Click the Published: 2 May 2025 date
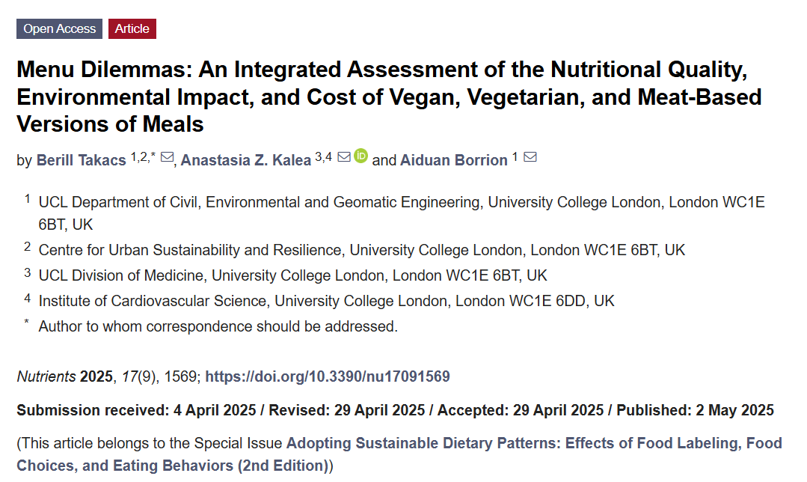 pyautogui.click(x=696, y=410)
